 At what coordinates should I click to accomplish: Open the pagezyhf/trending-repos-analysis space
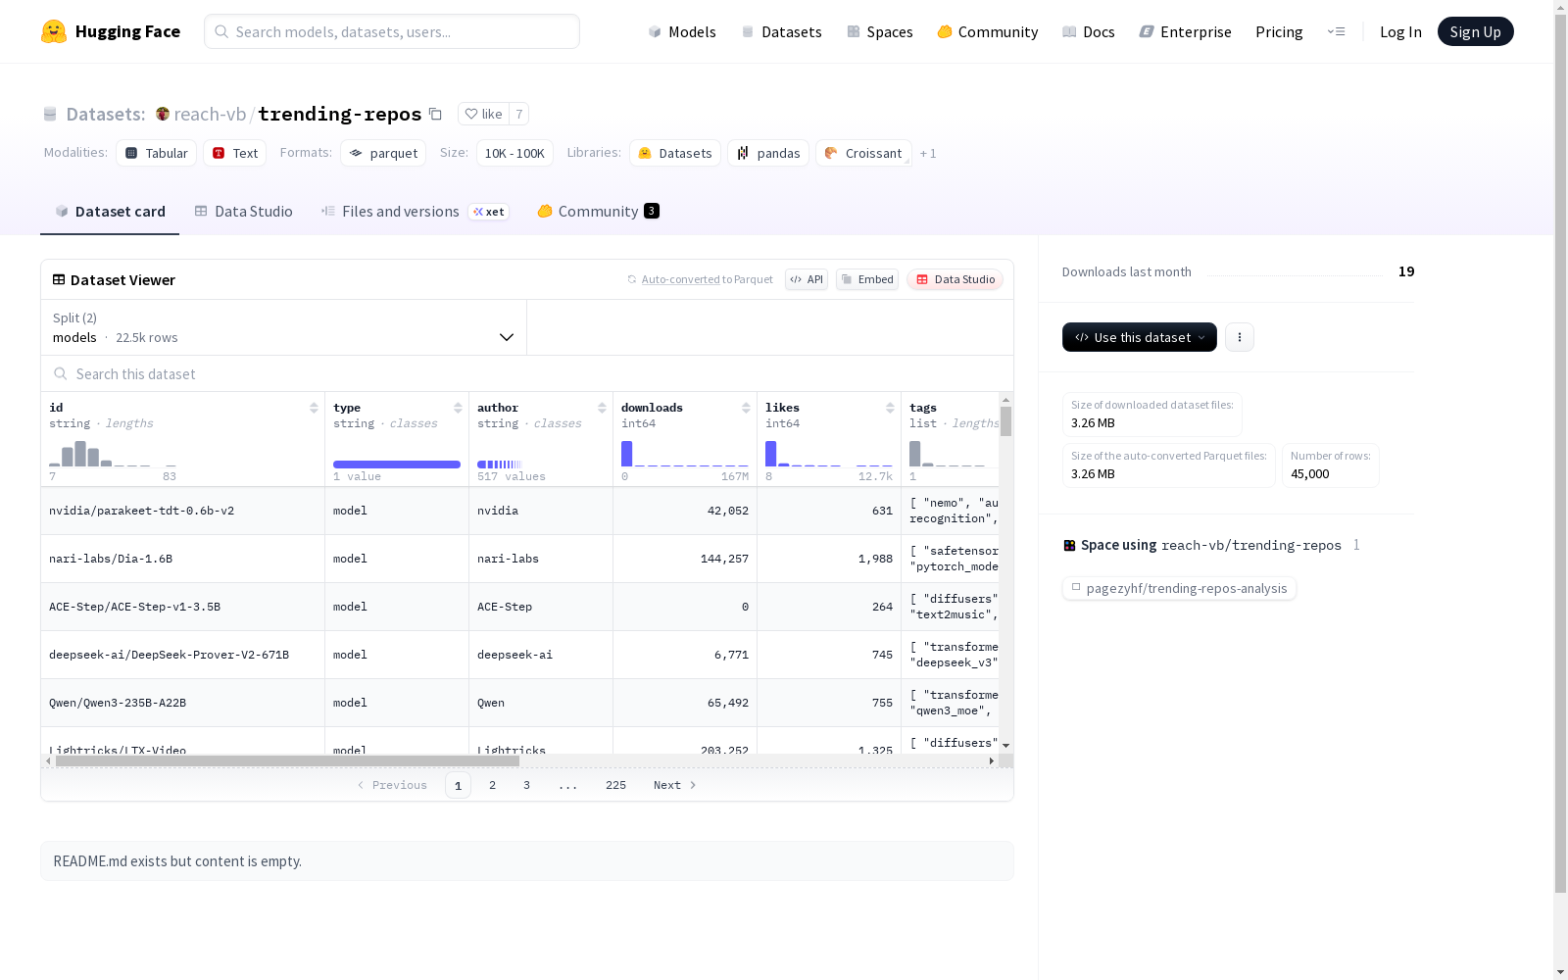pos(1179,588)
